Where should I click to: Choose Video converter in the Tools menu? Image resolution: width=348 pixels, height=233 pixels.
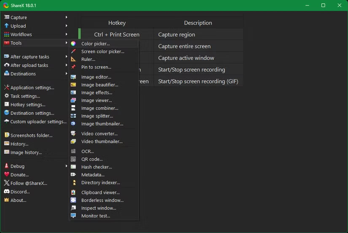click(99, 134)
